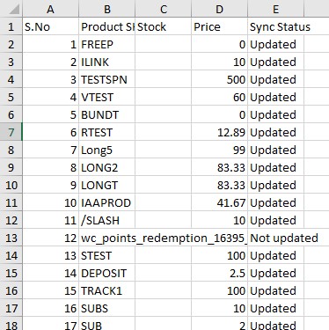Select the price cell showing 12.89
329x330 pixels.
tap(219, 132)
